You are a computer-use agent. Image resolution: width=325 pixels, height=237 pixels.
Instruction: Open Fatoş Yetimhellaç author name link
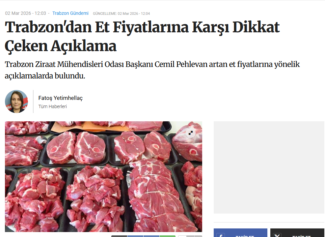pos(61,98)
